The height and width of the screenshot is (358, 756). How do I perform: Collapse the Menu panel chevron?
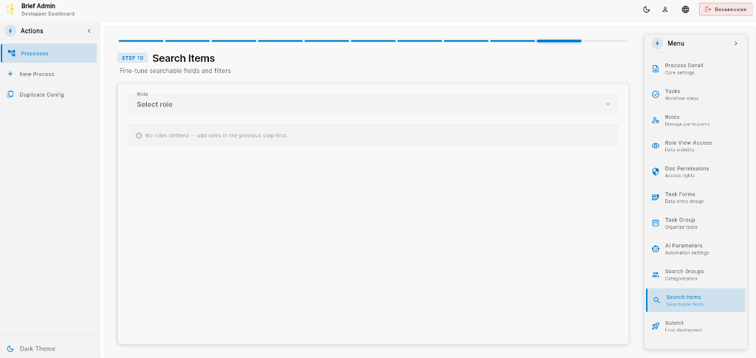tap(736, 44)
